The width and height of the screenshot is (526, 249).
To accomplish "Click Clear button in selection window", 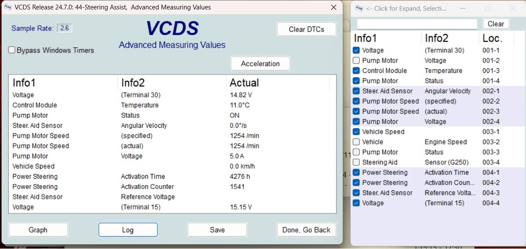I will (x=496, y=24).
